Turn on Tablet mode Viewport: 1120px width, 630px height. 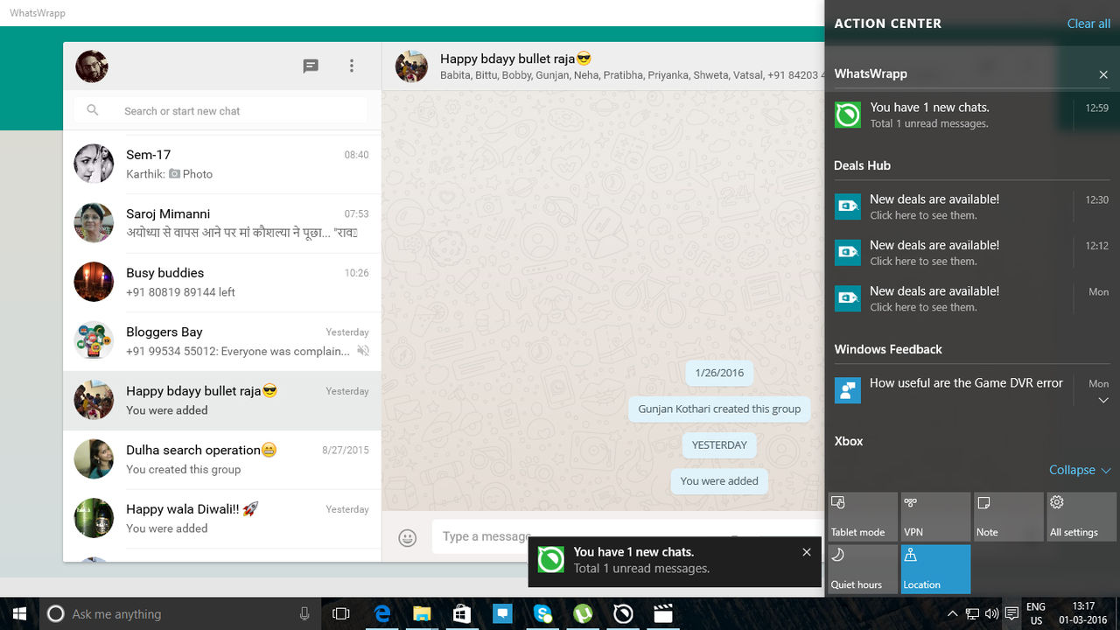click(x=862, y=516)
